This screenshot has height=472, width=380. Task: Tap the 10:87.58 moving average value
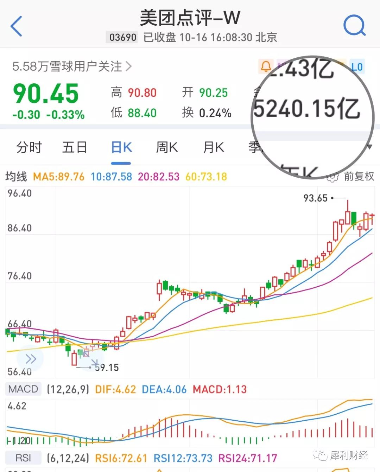click(x=112, y=177)
